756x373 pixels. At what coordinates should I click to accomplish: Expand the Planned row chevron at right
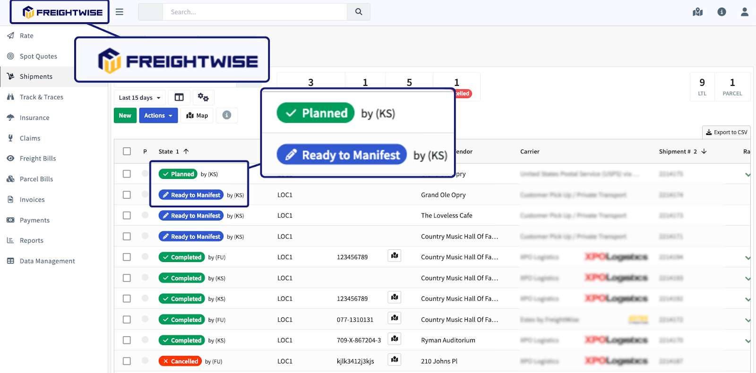pos(747,175)
